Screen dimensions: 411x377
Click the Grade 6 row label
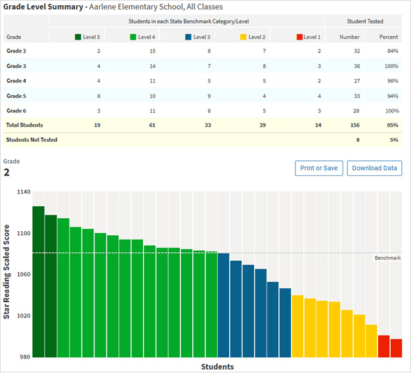pos(17,110)
